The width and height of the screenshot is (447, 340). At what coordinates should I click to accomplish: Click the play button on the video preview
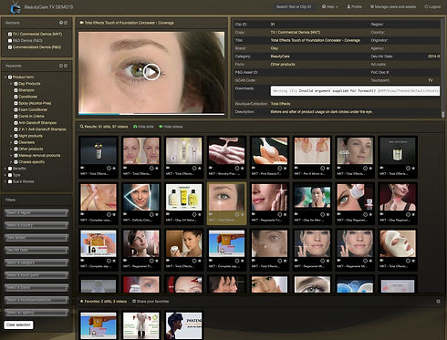(151, 72)
